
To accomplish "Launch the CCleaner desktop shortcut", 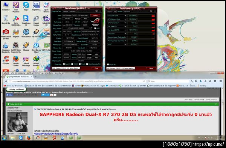I will tap(6, 60).
